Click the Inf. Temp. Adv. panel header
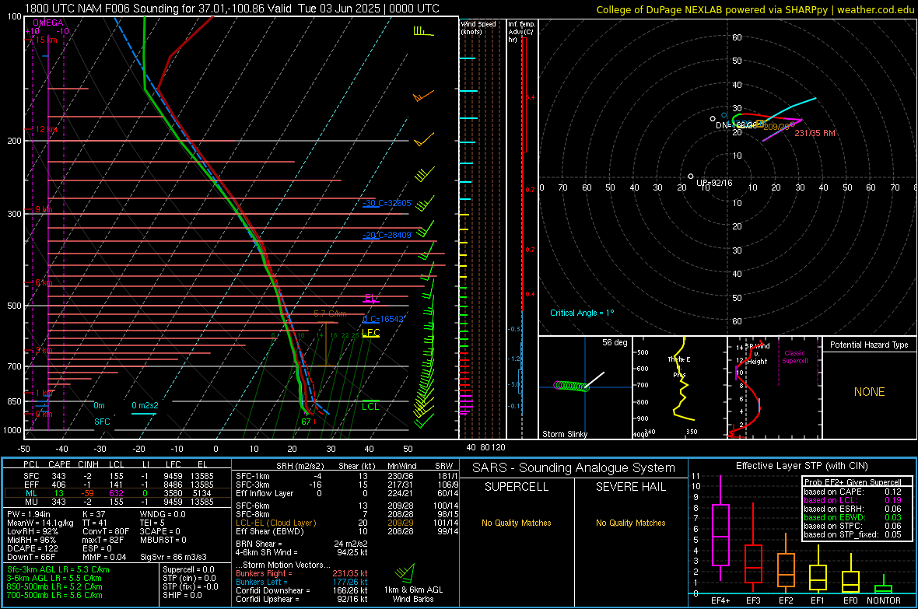Screen dimensions: 918x609 (522, 32)
